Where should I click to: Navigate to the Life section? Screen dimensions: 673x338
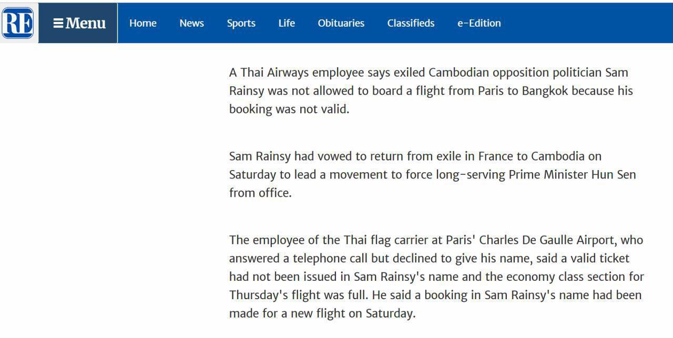tap(287, 23)
